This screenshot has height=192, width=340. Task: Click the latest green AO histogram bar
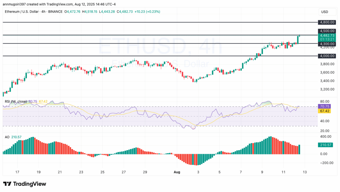(299, 149)
